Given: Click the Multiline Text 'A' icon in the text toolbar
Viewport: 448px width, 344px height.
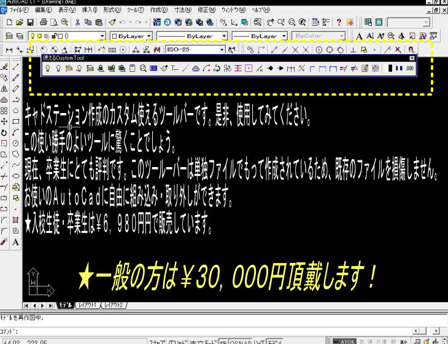Looking at the screenshot, I should pos(359,36).
